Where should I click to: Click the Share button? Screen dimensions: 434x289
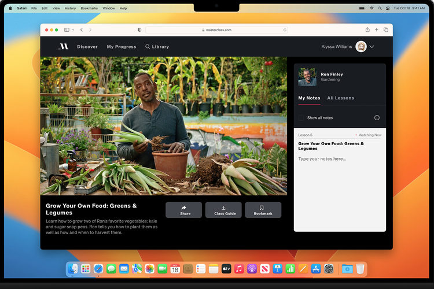pyautogui.click(x=184, y=210)
